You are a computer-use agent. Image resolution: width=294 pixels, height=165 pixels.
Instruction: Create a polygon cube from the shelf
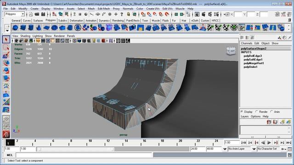[x=23, y=27]
